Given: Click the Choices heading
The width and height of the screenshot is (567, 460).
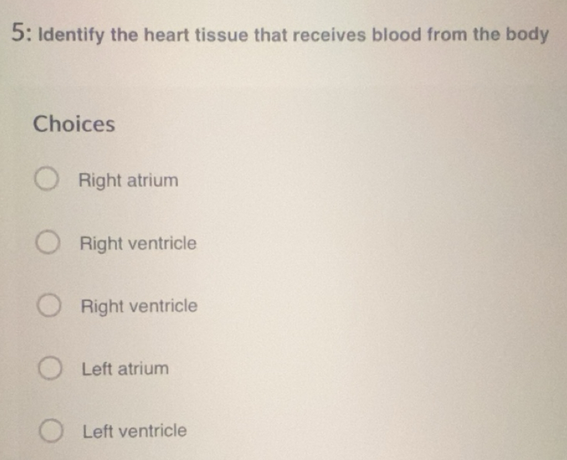Looking at the screenshot, I should point(74,123).
